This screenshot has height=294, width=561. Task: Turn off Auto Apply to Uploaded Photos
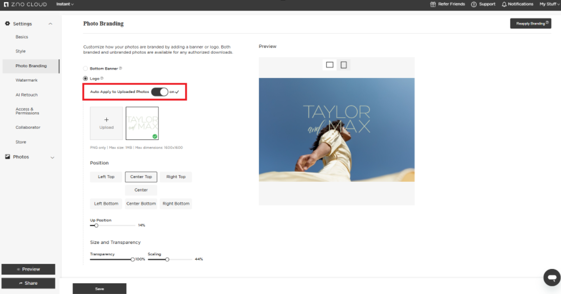[x=159, y=92]
